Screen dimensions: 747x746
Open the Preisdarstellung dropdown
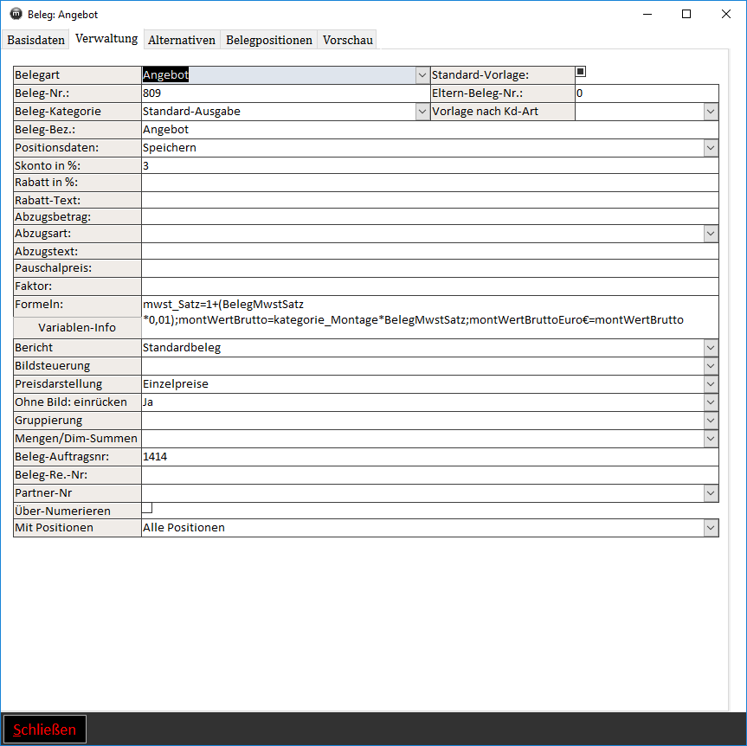pyautogui.click(x=711, y=384)
